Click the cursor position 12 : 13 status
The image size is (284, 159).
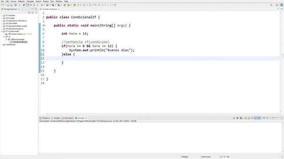click(x=225, y=157)
